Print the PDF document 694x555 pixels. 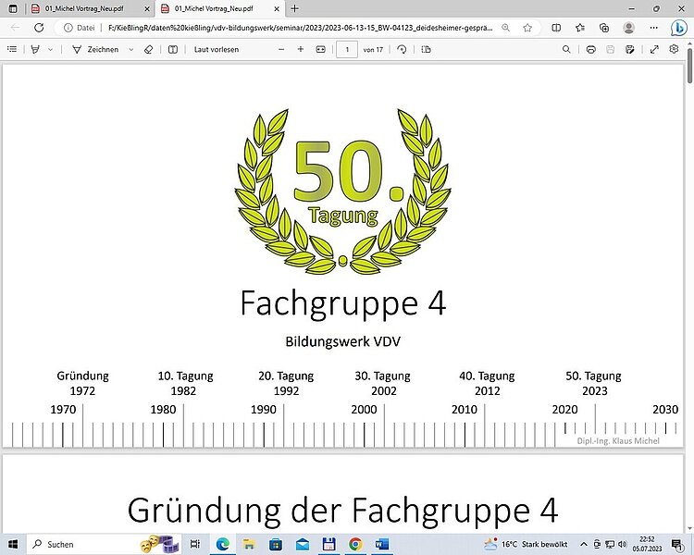[590, 49]
